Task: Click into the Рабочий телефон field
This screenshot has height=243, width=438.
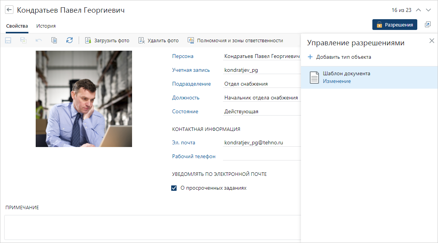Action: click(x=261, y=156)
